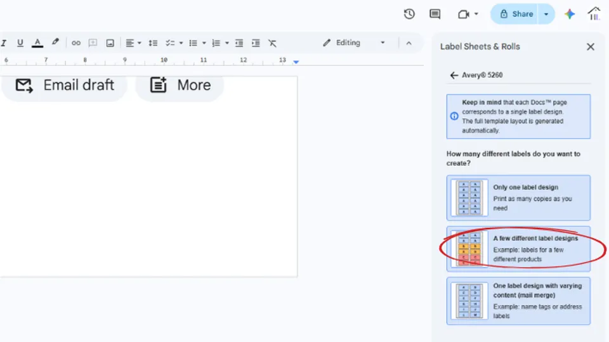The width and height of the screenshot is (609, 342).
Task: Increase indent
Action: [x=256, y=43]
